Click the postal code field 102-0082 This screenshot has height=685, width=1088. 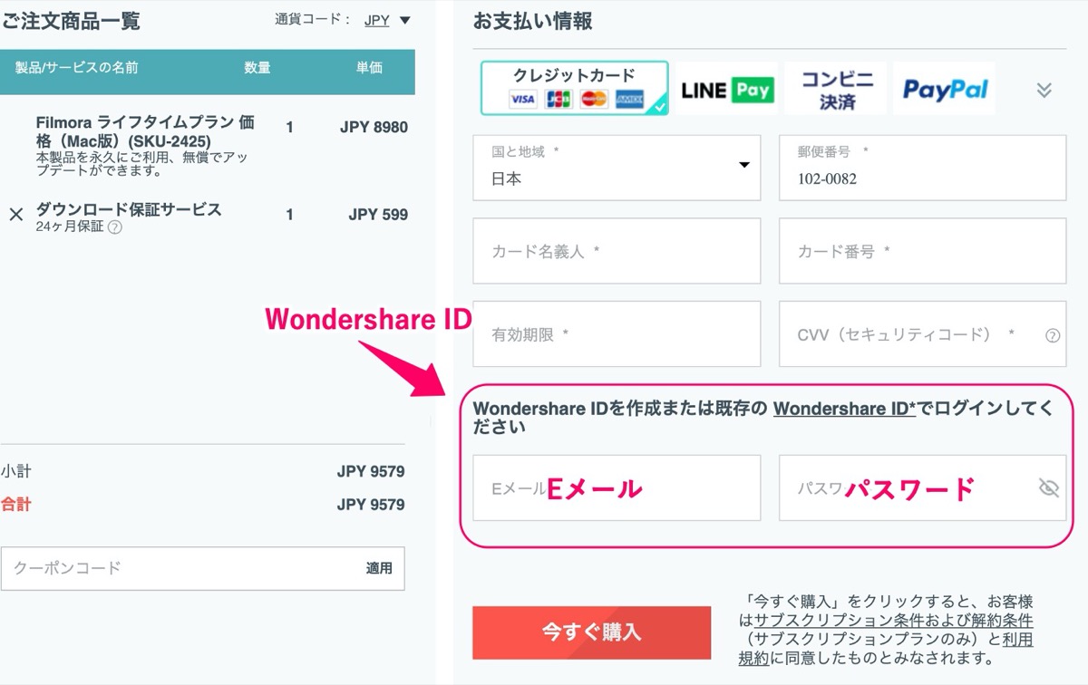(922, 168)
